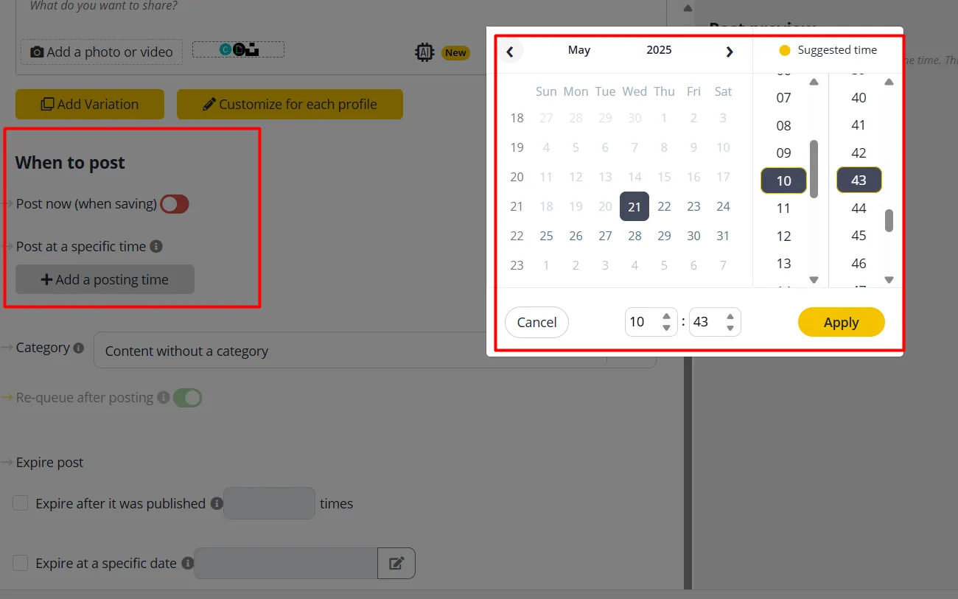Viewport: 958px width, 599px height.
Task: Go to next month in calendar
Action: coord(729,51)
